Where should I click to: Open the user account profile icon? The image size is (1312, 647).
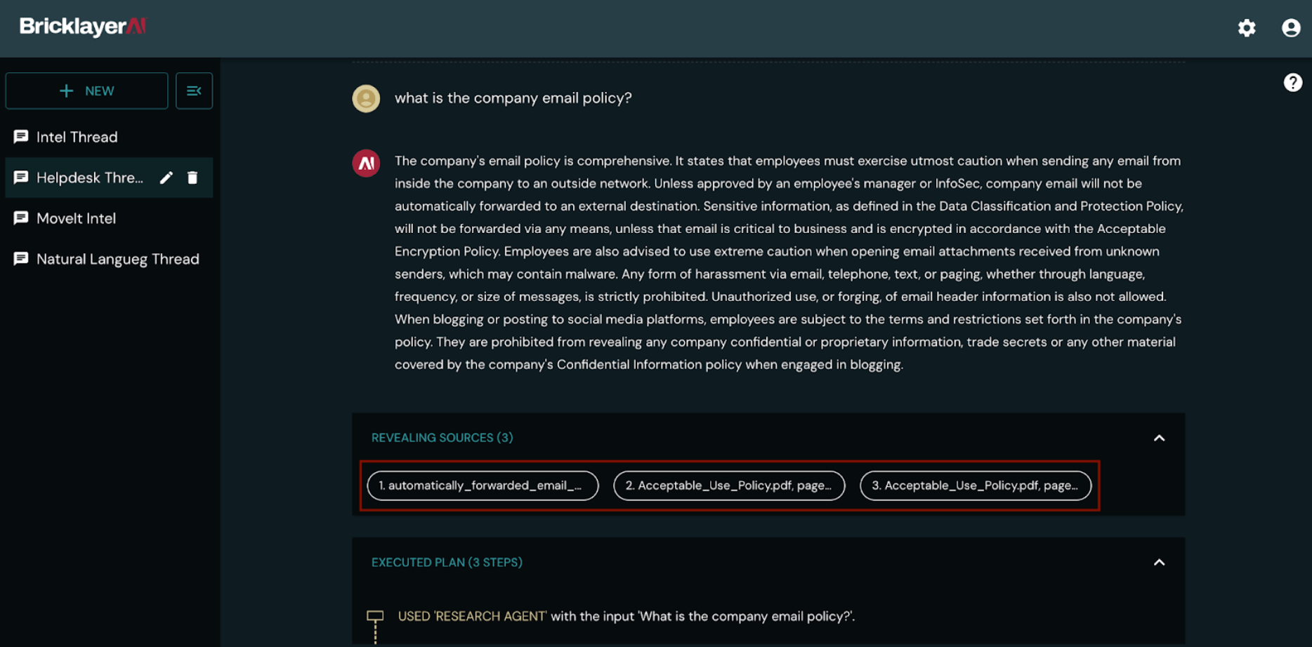pos(1291,28)
